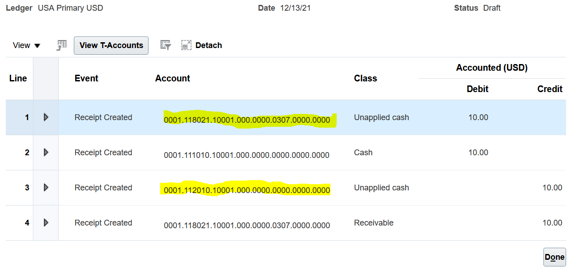Click the View T-Accounts button
575x274 pixels.
tap(111, 45)
